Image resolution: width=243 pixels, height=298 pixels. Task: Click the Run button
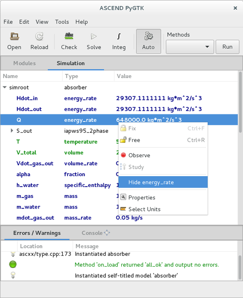[228, 47]
